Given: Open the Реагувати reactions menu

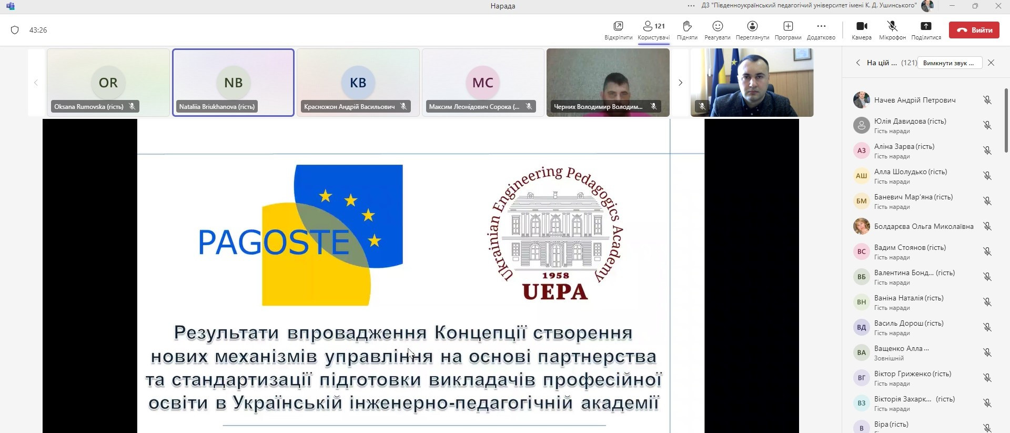Looking at the screenshot, I should (718, 31).
